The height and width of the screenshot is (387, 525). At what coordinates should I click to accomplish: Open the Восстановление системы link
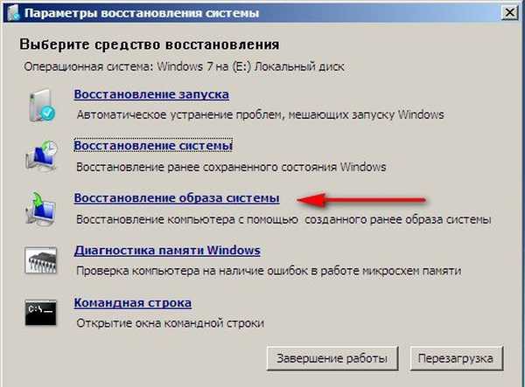tap(153, 146)
